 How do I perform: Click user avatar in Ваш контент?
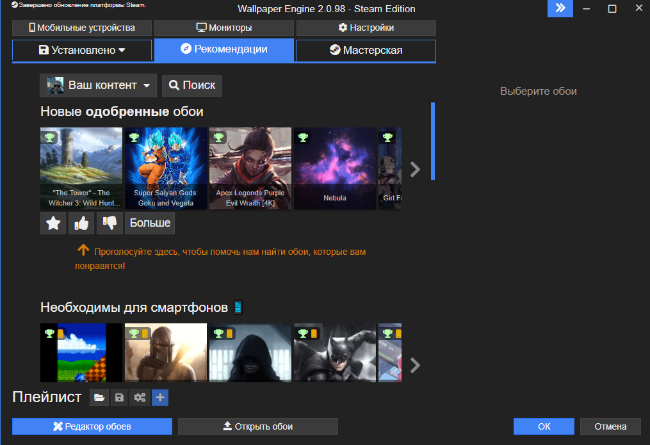55,85
